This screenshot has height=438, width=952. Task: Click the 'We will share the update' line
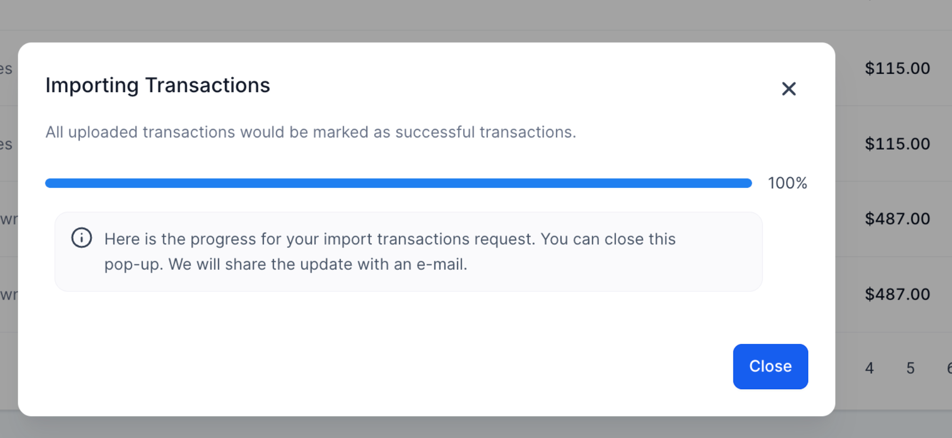286,264
